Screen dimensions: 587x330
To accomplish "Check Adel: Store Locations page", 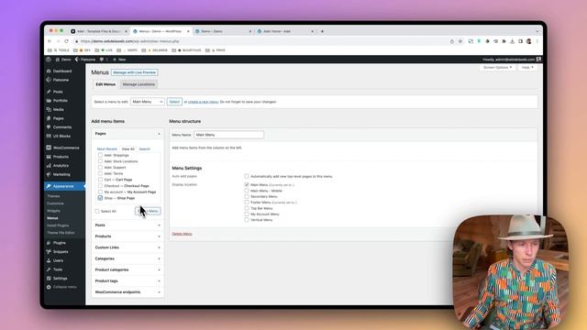I will 100,161.
